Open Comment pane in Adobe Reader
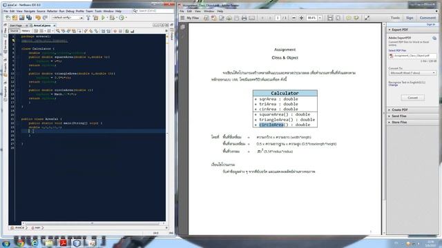The width and height of the screenshot is (442, 248). (427, 18)
